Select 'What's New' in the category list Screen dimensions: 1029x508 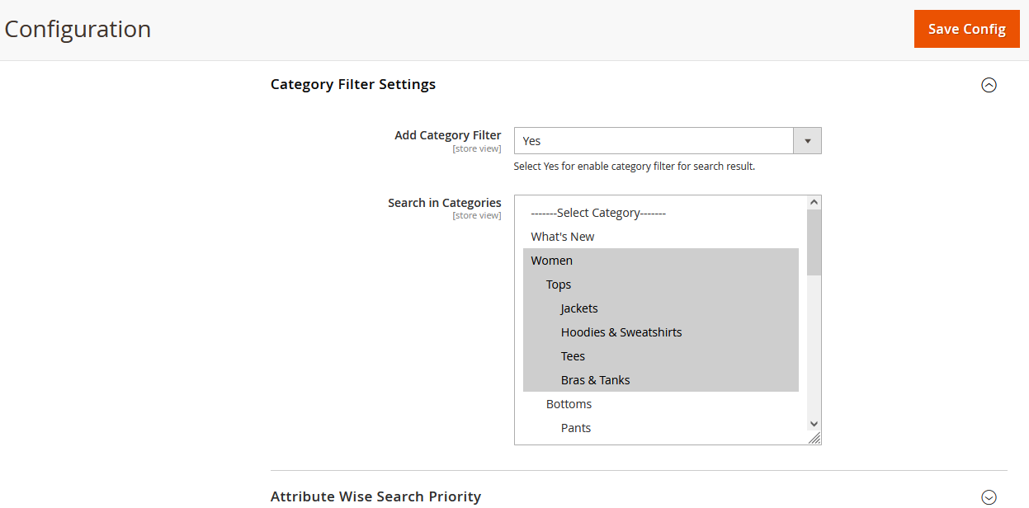click(563, 236)
